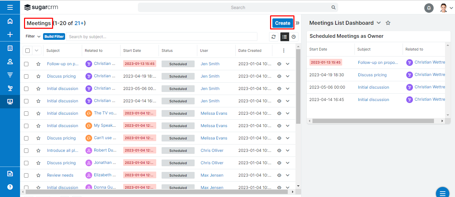Open user menu caret beside avatar
Viewport: 455px width, 197px height.
point(451,8)
